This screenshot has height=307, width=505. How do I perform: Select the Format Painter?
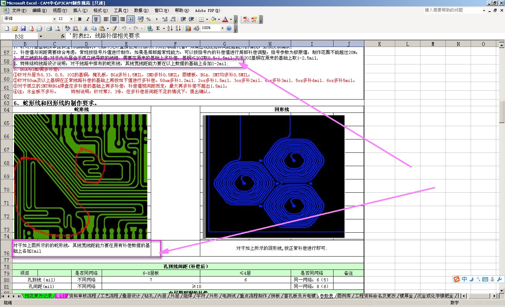tap(114, 28)
